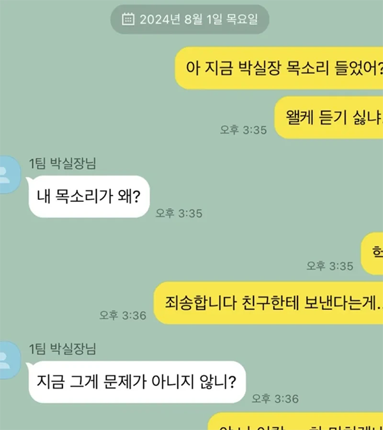
Task: Tap the '왤케 듣기 싫냐' yellow bubble
Action: click(329, 118)
